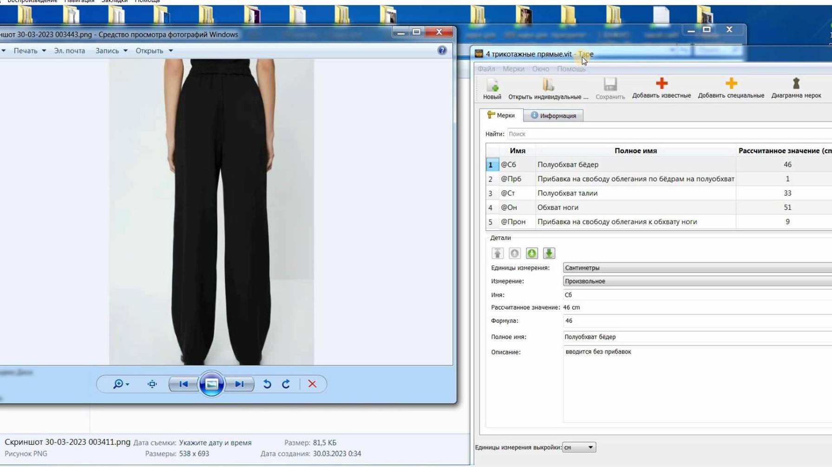The width and height of the screenshot is (832, 467).
Task: Click the New measurement file icon
Action: click(492, 85)
